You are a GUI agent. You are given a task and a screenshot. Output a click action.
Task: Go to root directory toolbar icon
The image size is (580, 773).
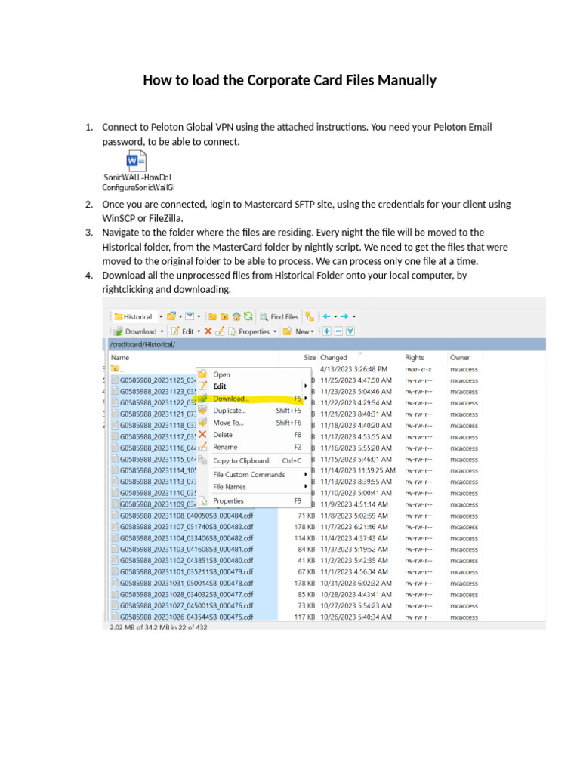click(224, 316)
